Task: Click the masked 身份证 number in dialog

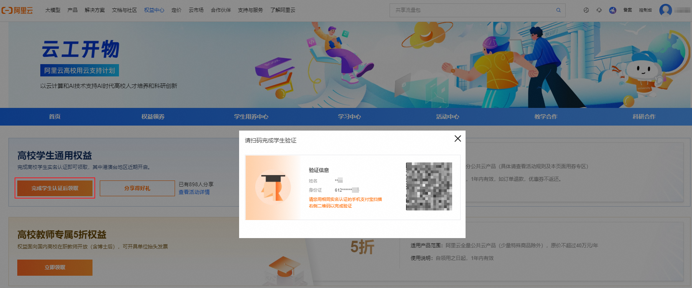Action: 347,190
